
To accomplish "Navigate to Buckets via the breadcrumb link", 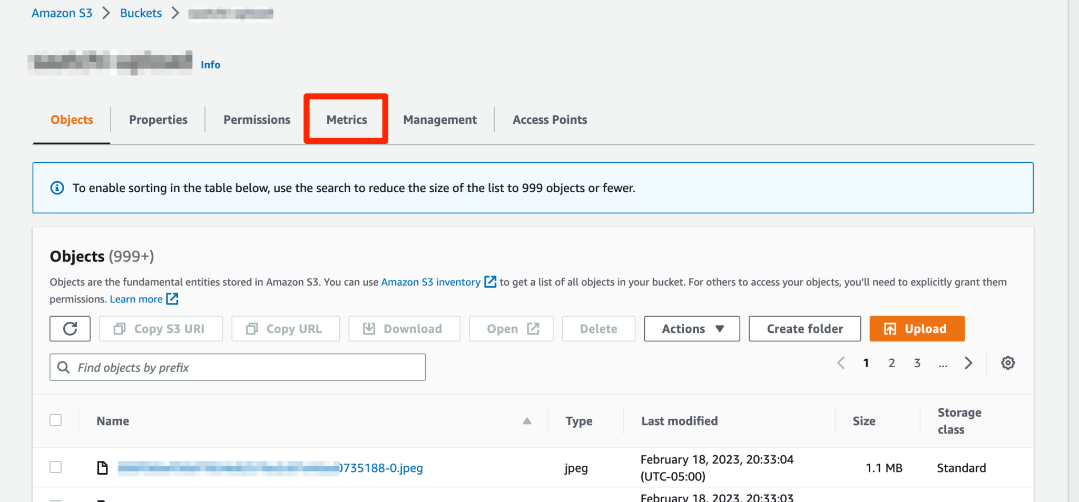I will pyautogui.click(x=140, y=13).
